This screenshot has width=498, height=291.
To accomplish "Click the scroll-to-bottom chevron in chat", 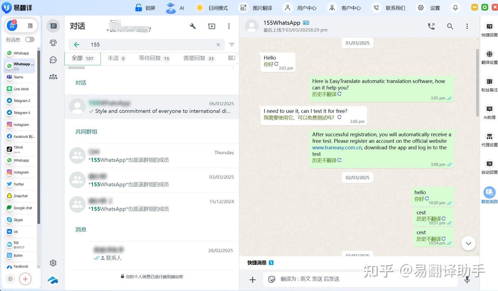I will (x=468, y=243).
